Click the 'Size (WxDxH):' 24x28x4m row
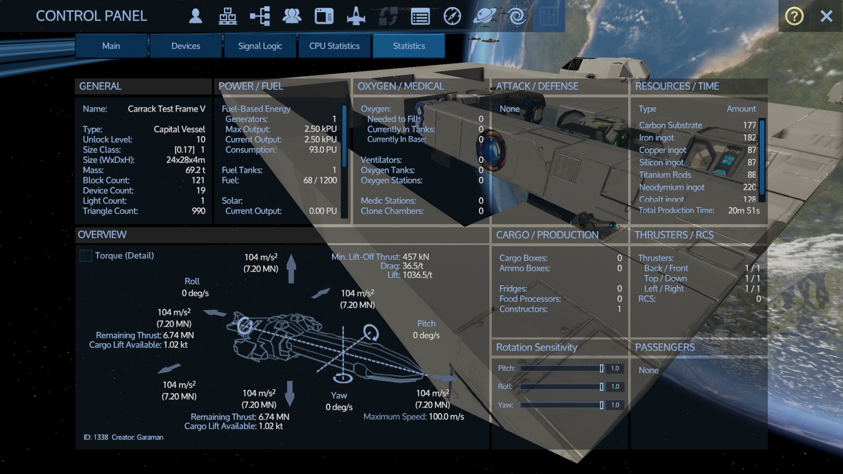843x474 pixels. (144, 160)
